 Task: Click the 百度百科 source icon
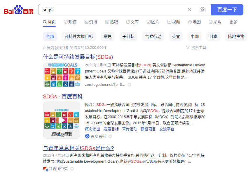pyautogui.click(x=87, y=136)
